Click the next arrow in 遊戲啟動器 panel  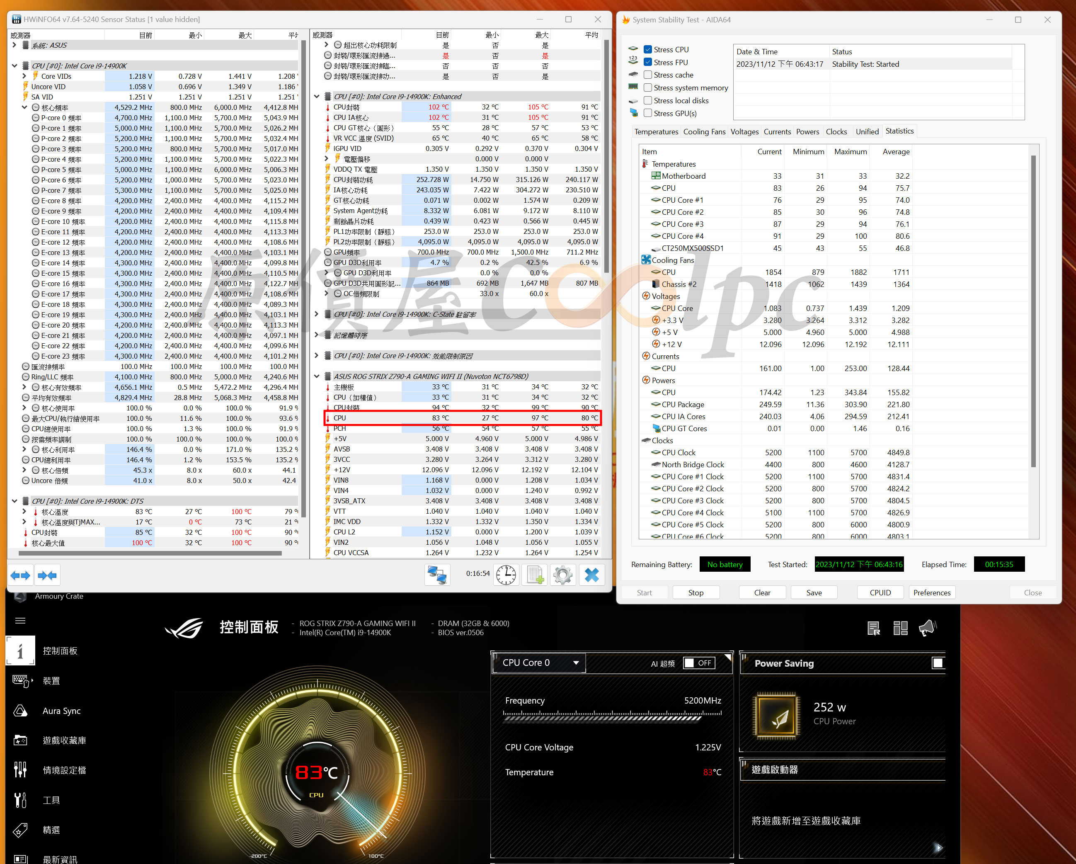pos(938,847)
